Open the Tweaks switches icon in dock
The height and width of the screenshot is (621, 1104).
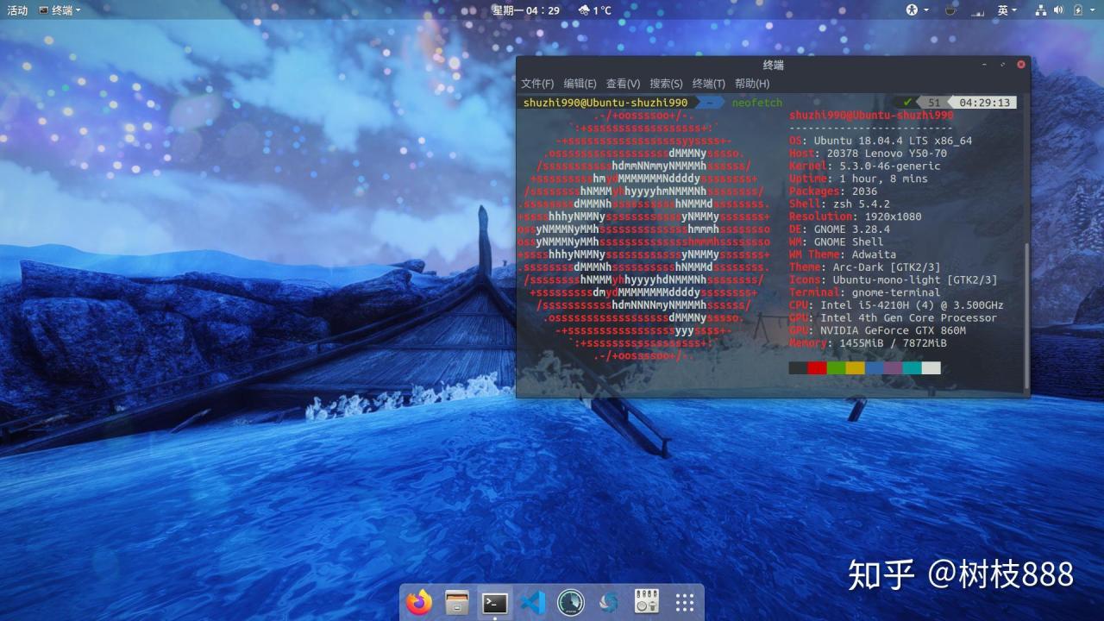click(647, 602)
